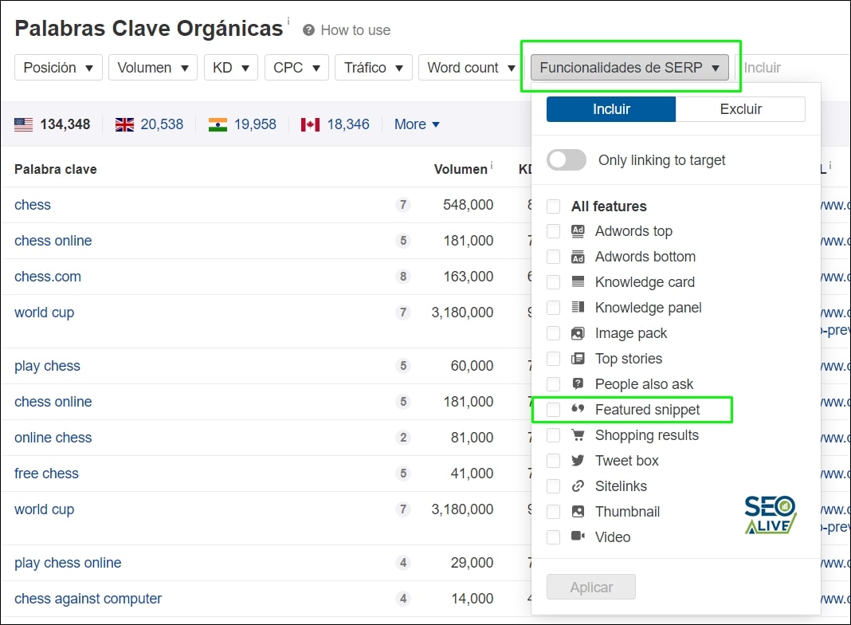The width and height of the screenshot is (851, 625).
Task: Click the Tweet box Twitter bird icon
Action: click(x=576, y=460)
